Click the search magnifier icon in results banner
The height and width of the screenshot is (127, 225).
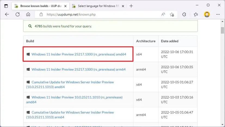coord(30,26)
